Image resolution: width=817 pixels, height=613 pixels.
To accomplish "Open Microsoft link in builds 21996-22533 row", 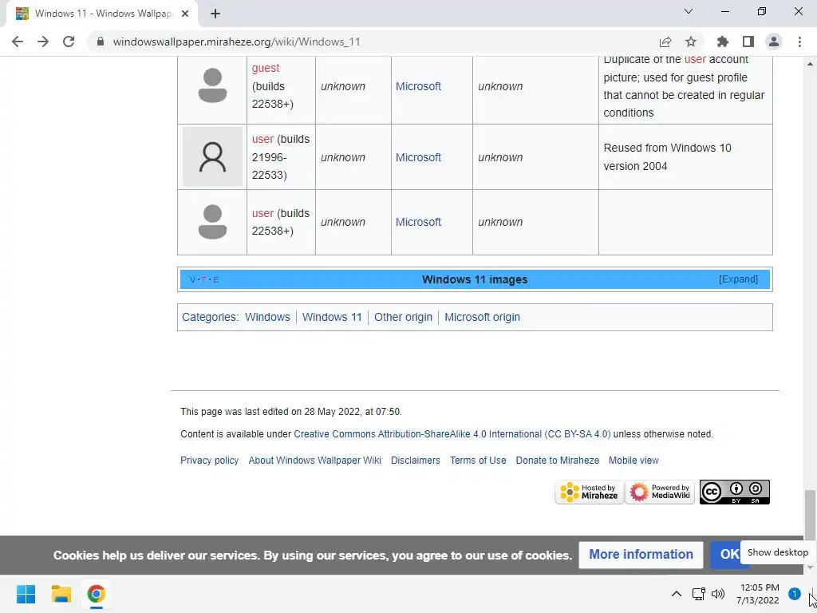I will tap(418, 157).
